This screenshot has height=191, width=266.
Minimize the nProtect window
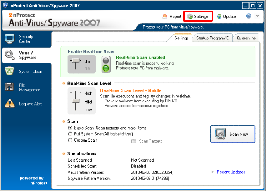pos(245,5)
